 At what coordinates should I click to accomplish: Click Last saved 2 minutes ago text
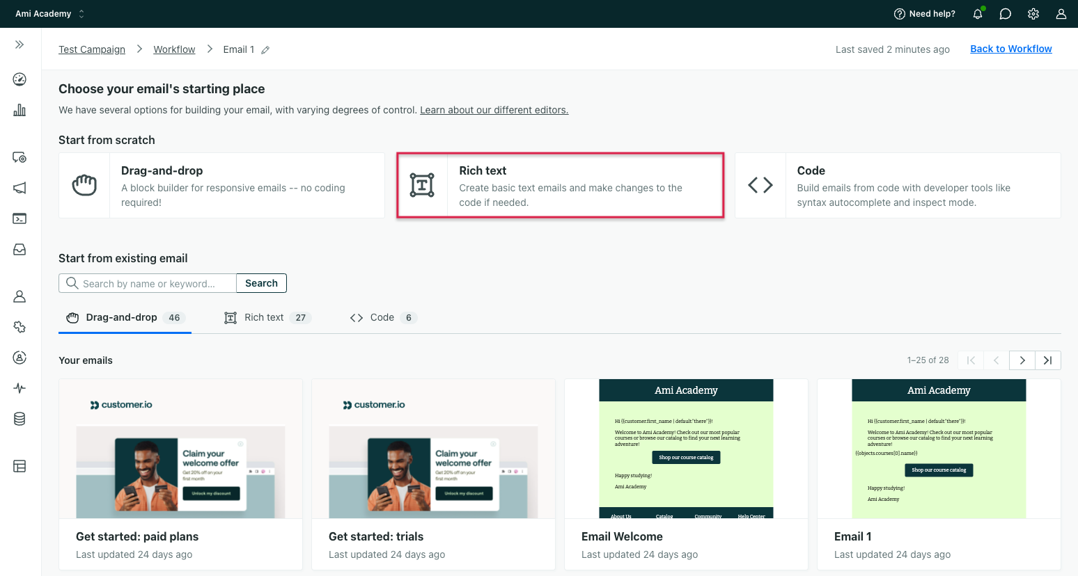pyautogui.click(x=893, y=49)
